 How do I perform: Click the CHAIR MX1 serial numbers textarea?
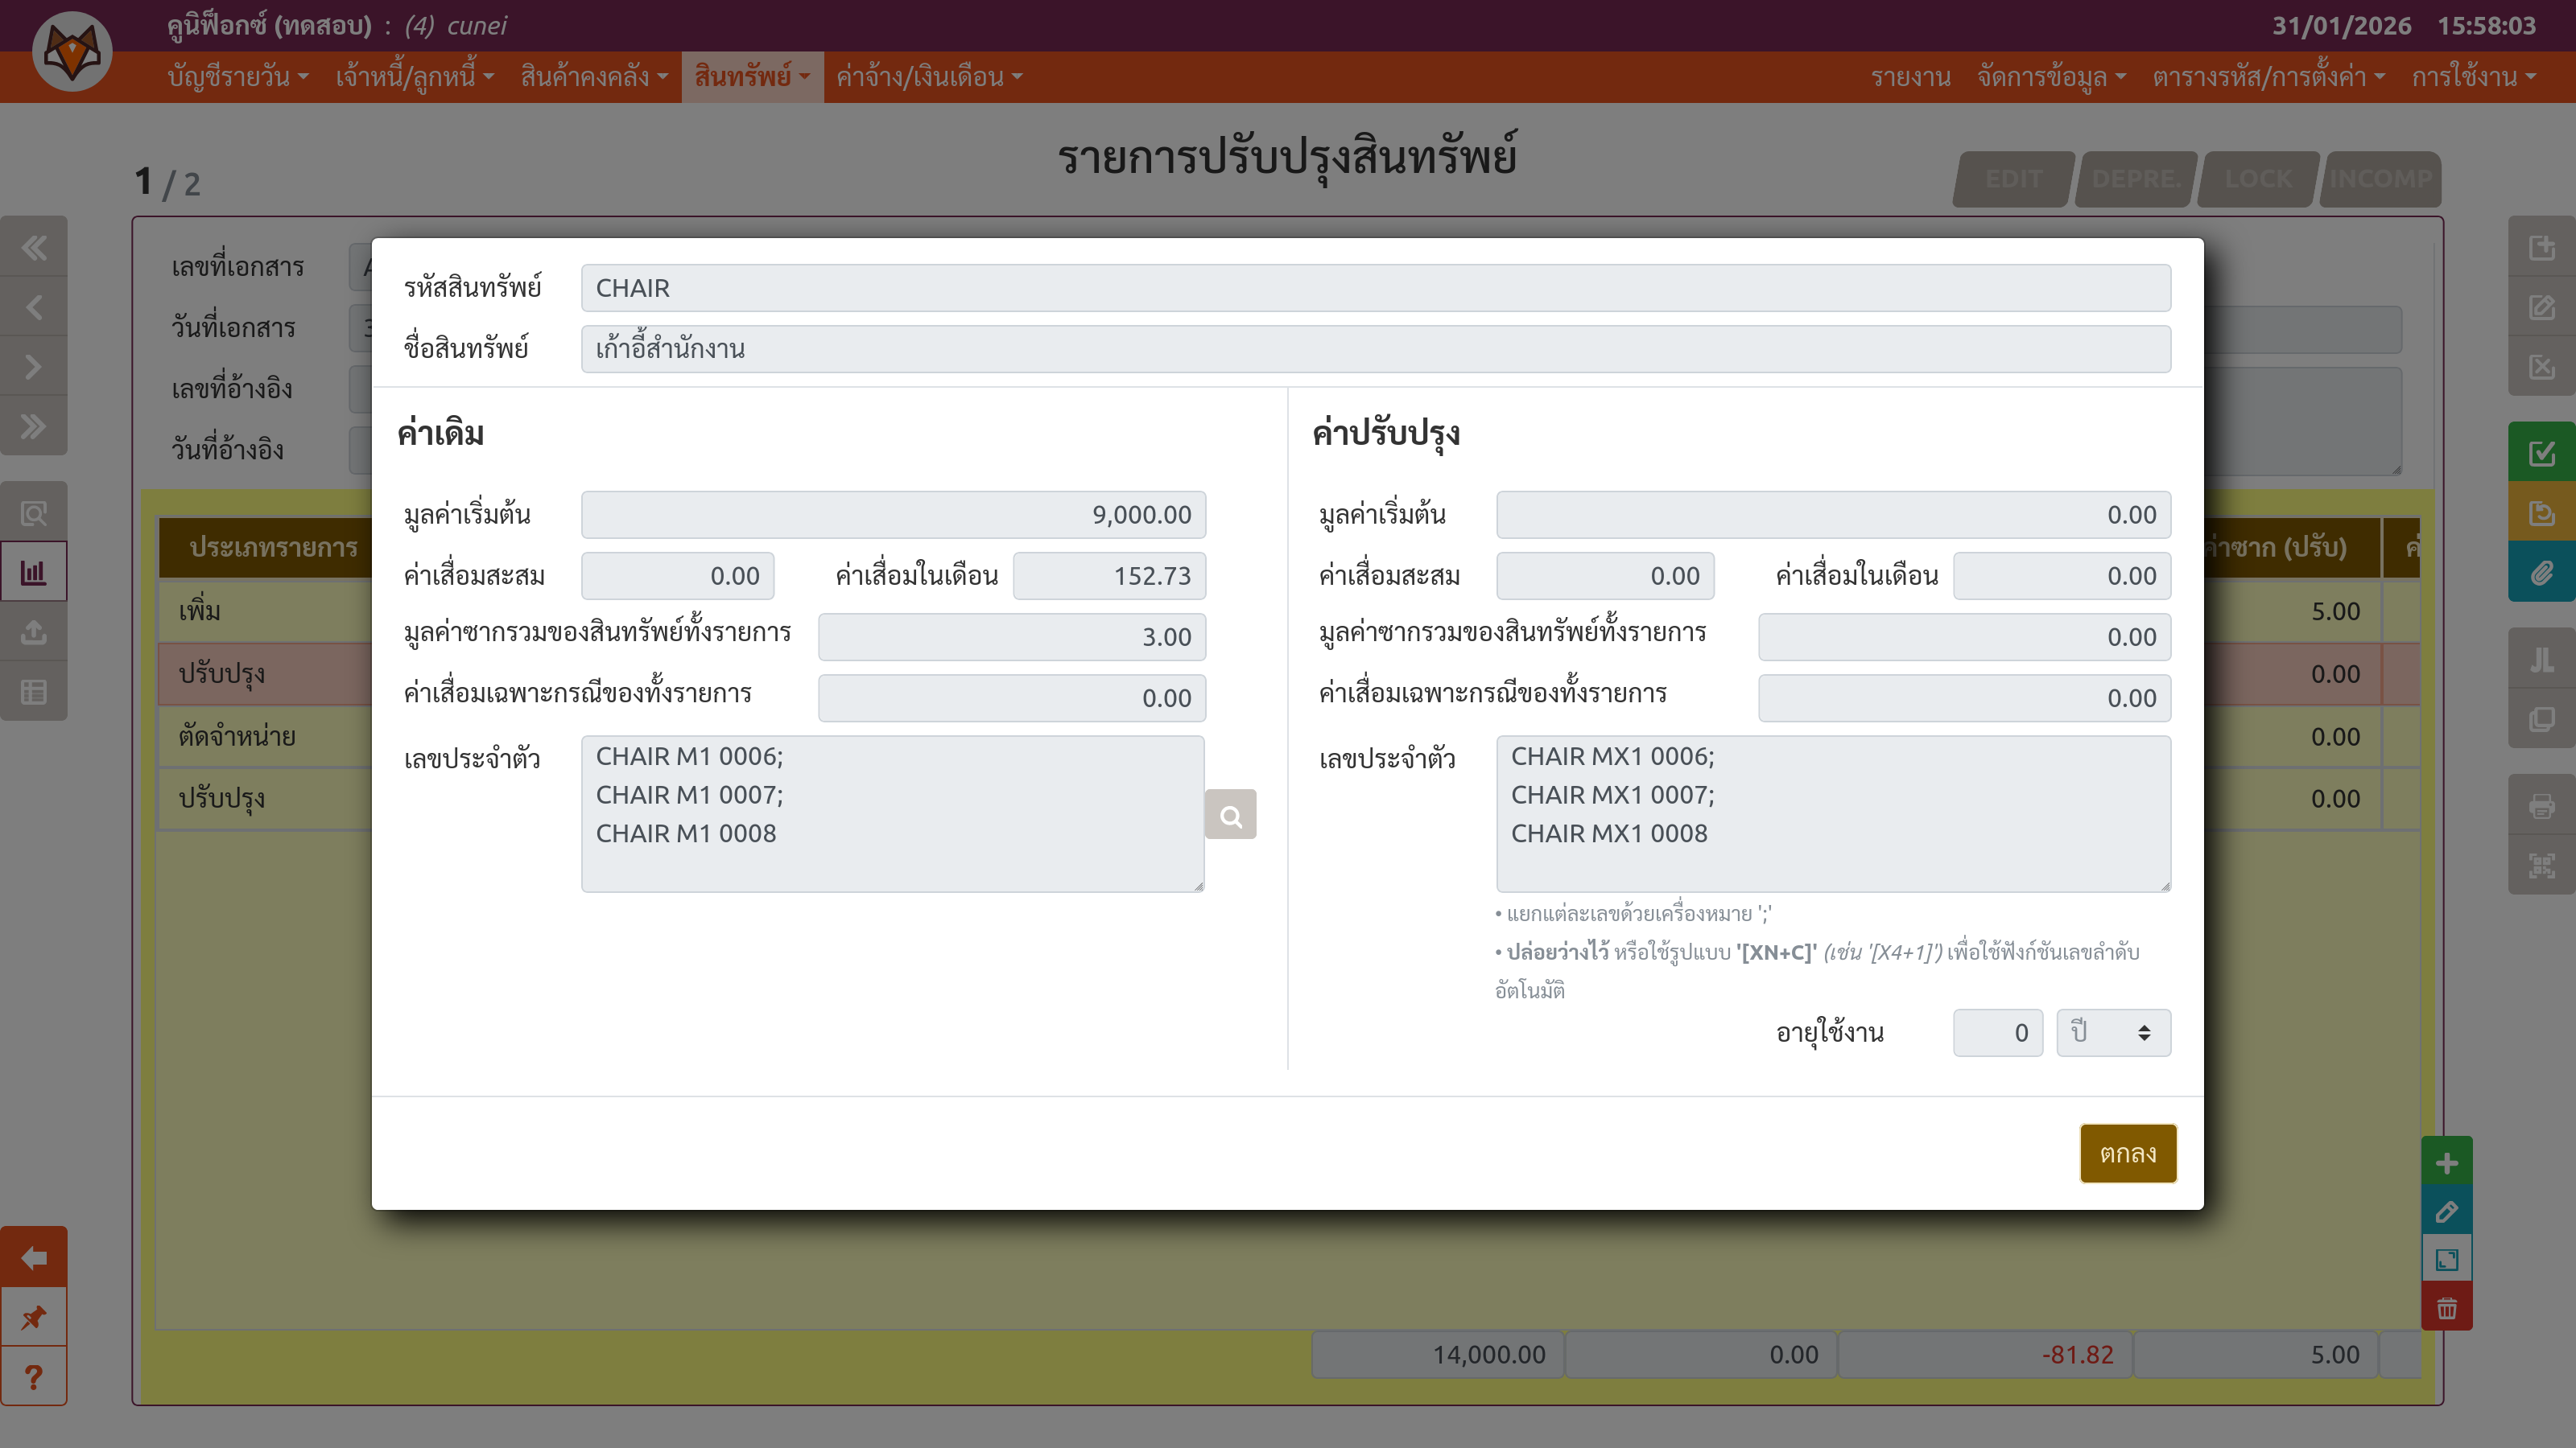[x=1832, y=813]
